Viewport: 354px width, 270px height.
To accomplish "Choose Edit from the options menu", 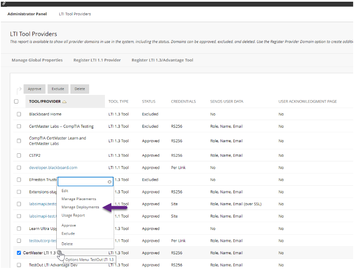I will click(x=64, y=191).
